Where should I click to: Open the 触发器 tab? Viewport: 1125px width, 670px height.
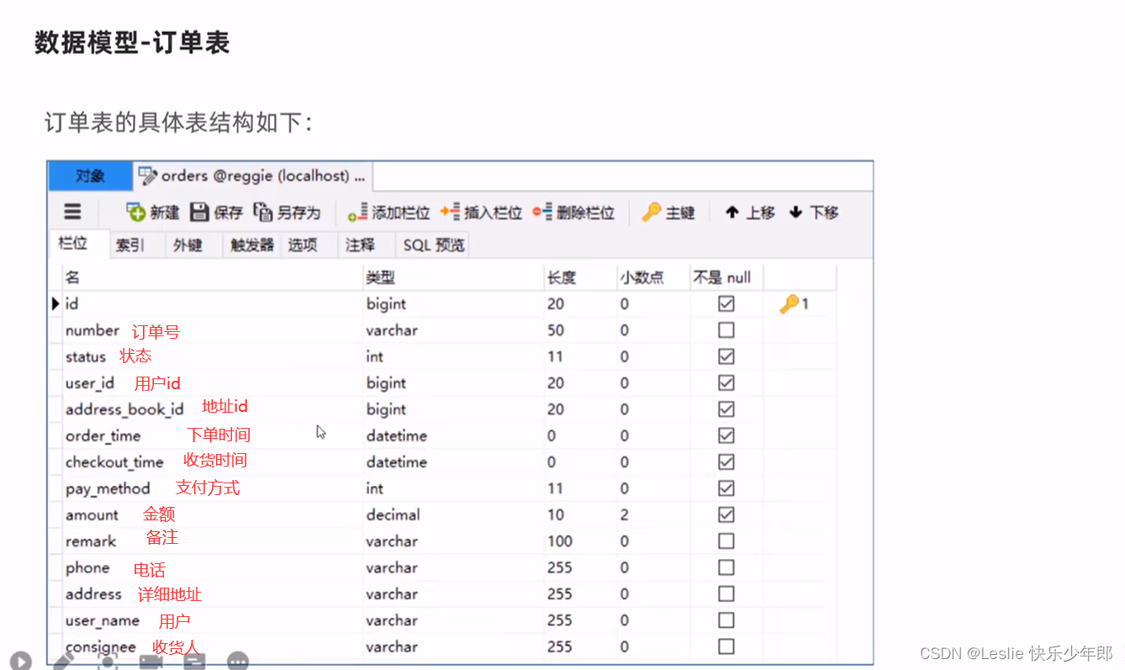(x=252, y=245)
